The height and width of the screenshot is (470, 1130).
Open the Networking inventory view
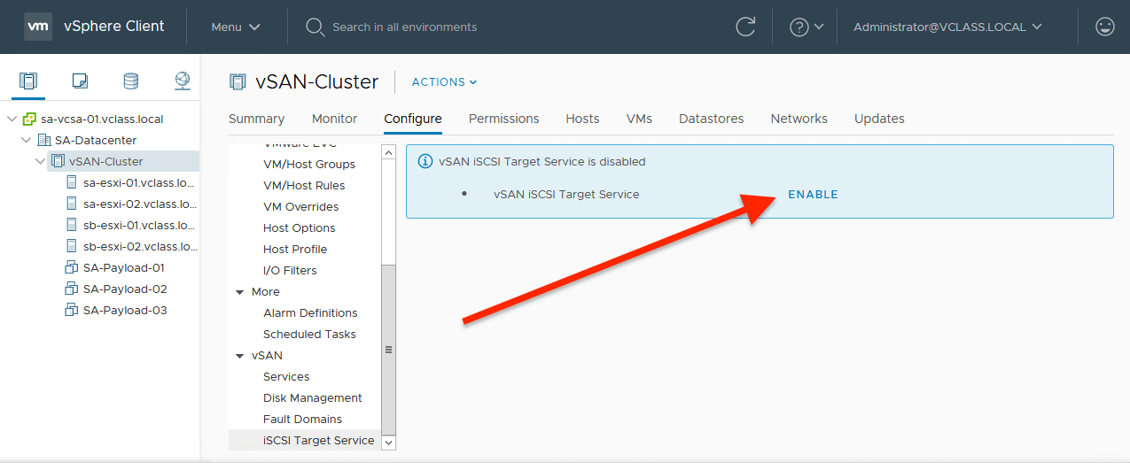coord(182,81)
